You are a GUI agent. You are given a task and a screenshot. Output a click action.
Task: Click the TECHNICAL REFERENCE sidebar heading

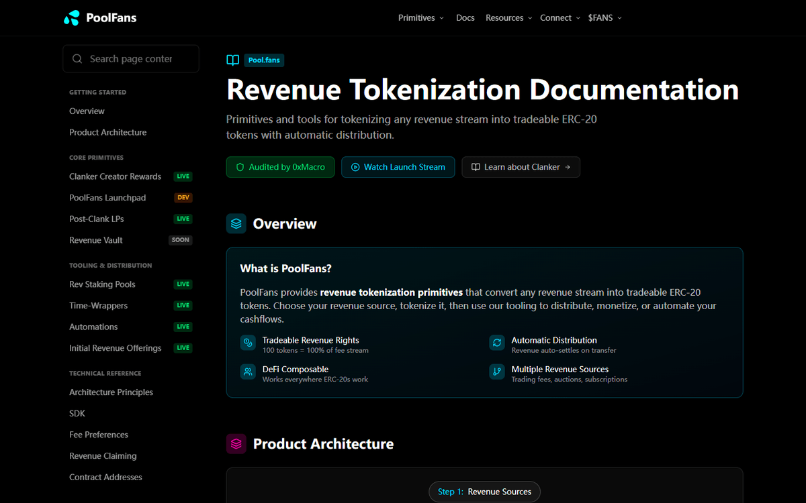pyautogui.click(x=105, y=374)
